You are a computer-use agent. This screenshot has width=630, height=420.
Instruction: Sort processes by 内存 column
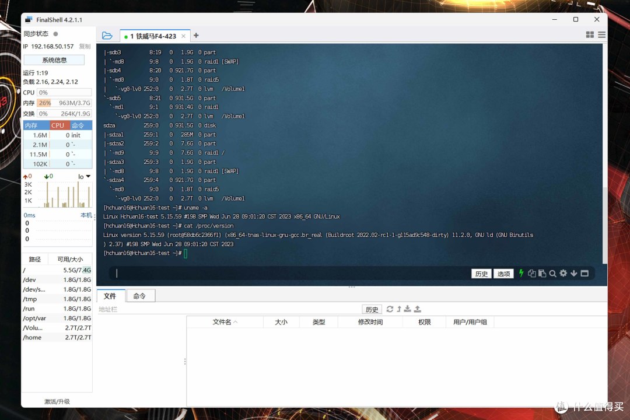pyautogui.click(x=36, y=125)
